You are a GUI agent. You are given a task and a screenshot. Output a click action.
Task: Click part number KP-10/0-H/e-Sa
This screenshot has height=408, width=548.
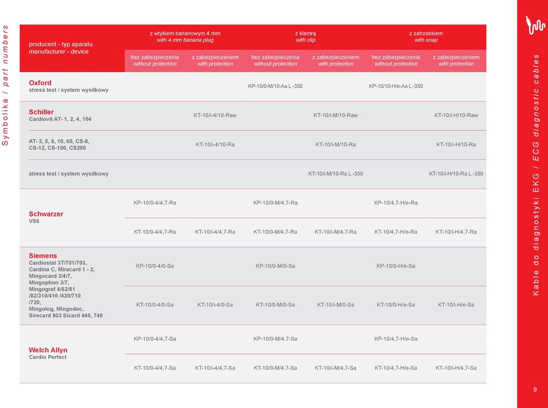(x=396, y=266)
